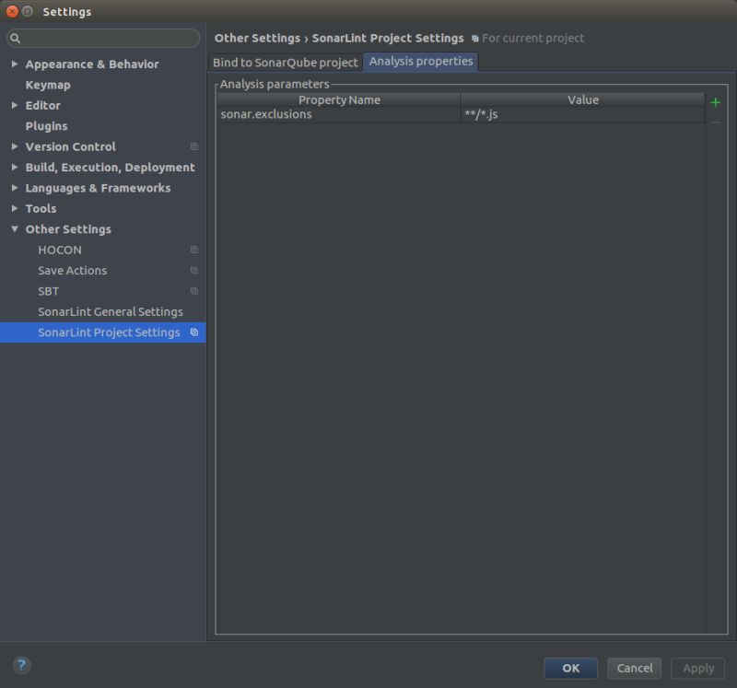Click per-project icon beside Version Control
Screen dimensions: 737x688
[194, 146]
